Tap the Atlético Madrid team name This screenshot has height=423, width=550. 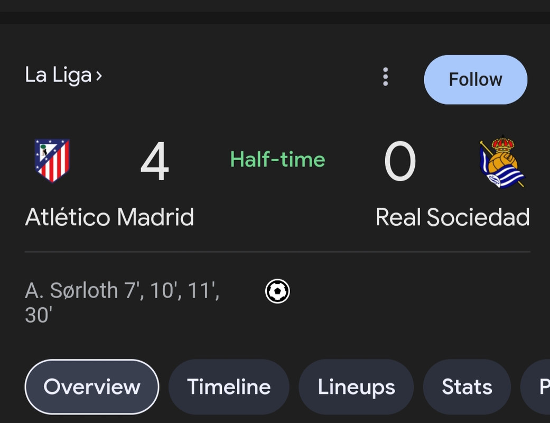pos(109,217)
